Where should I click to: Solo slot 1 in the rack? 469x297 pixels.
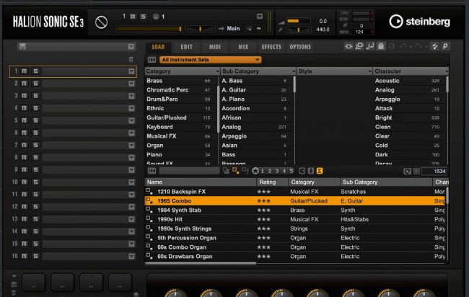(x=35, y=71)
